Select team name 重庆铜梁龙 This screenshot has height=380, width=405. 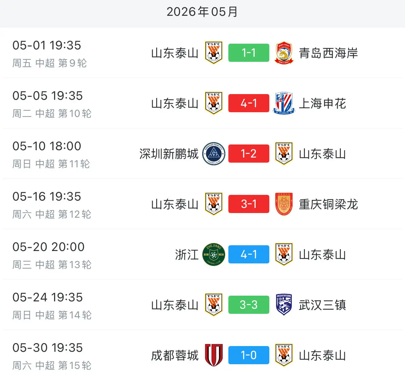coord(328,204)
